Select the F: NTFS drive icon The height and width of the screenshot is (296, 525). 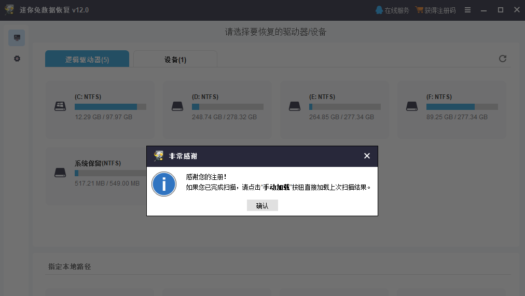tap(412, 106)
